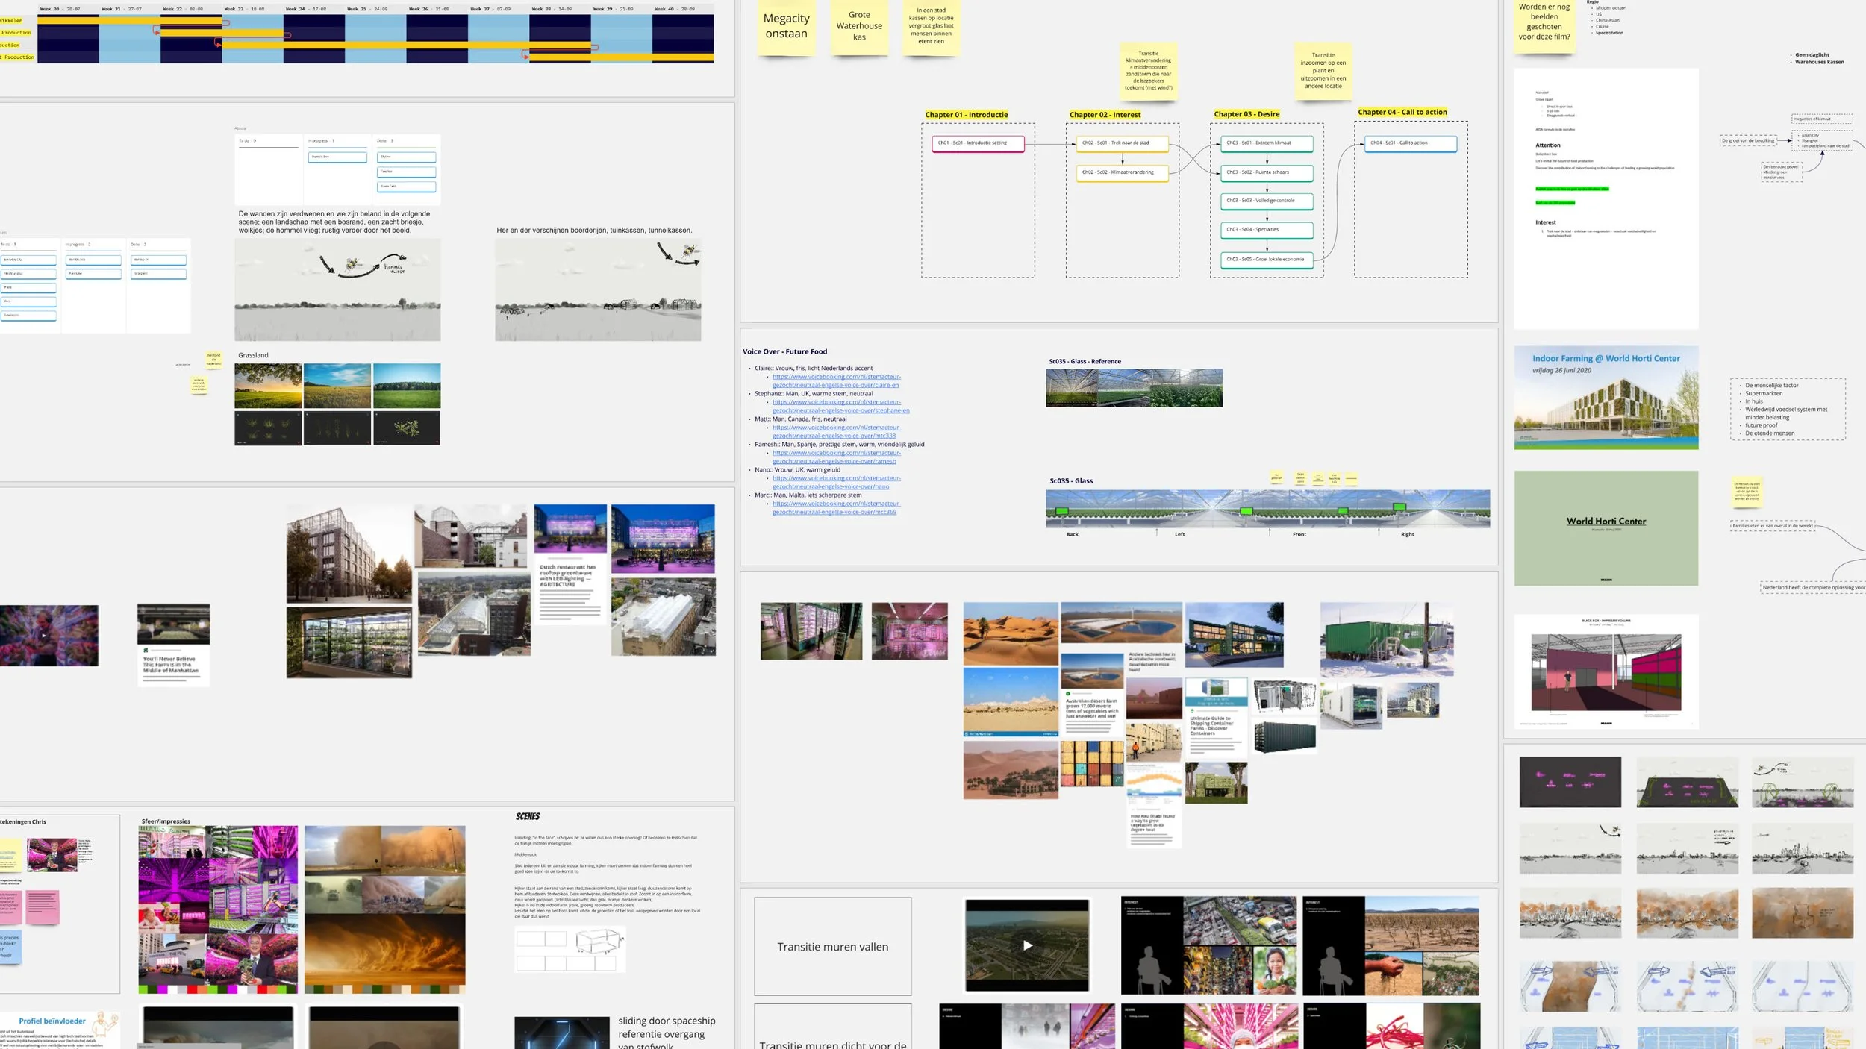Open Indoor Farming @ World Horti Center image

click(x=1606, y=397)
